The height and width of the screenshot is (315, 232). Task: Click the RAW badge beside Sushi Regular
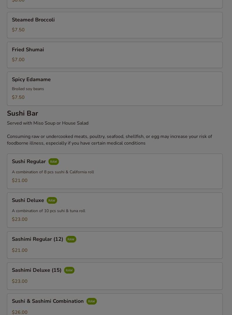click(x=53, y=162)
